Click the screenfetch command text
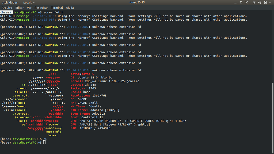The height and width of the screenshot is (154, 274). 53,12
